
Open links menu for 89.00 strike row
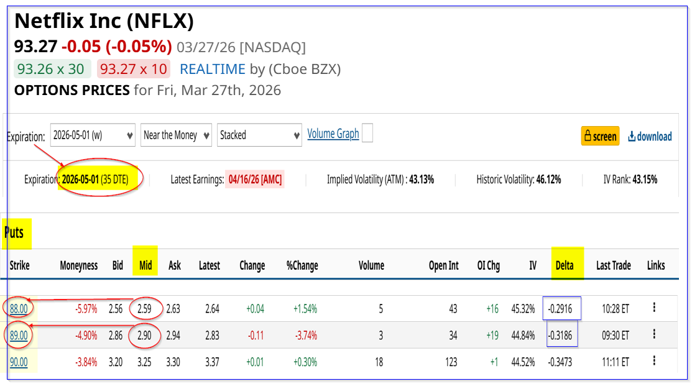click(x=654, y=334)
